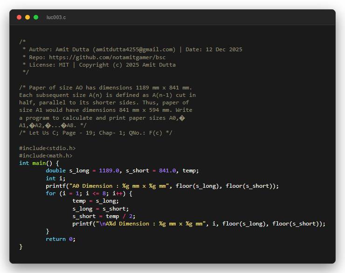This screenshot has width=345, height=273.
Task: Click the '#include<stdio.h>' line
Action: pyautogui.click(x=47, y=148)
